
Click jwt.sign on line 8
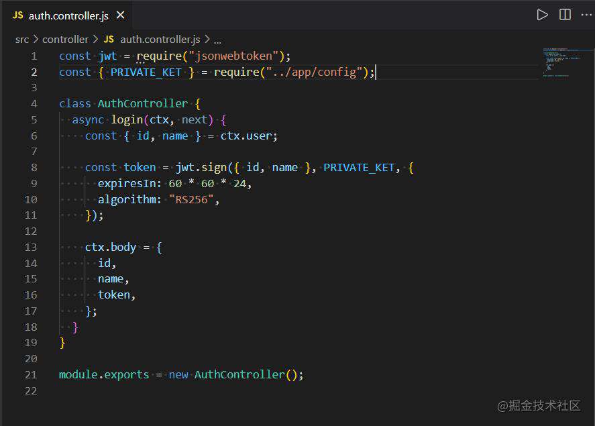pos(201,167)
